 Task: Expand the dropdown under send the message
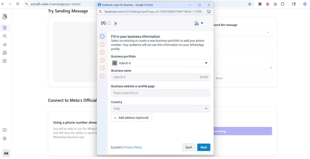pos(243,33)
